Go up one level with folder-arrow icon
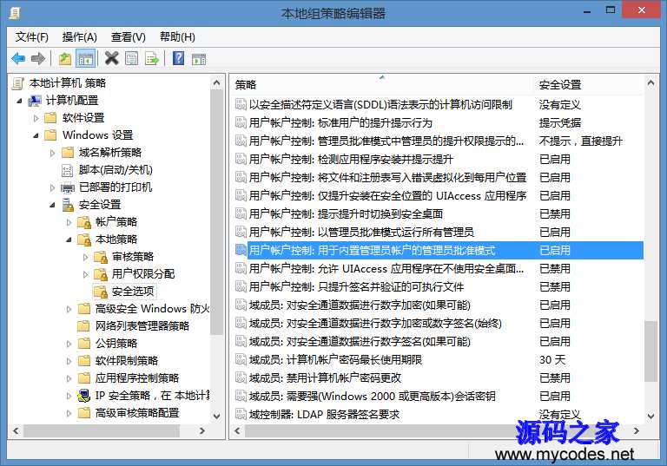This screenshot has height=466, width=667. click(64, 59)
